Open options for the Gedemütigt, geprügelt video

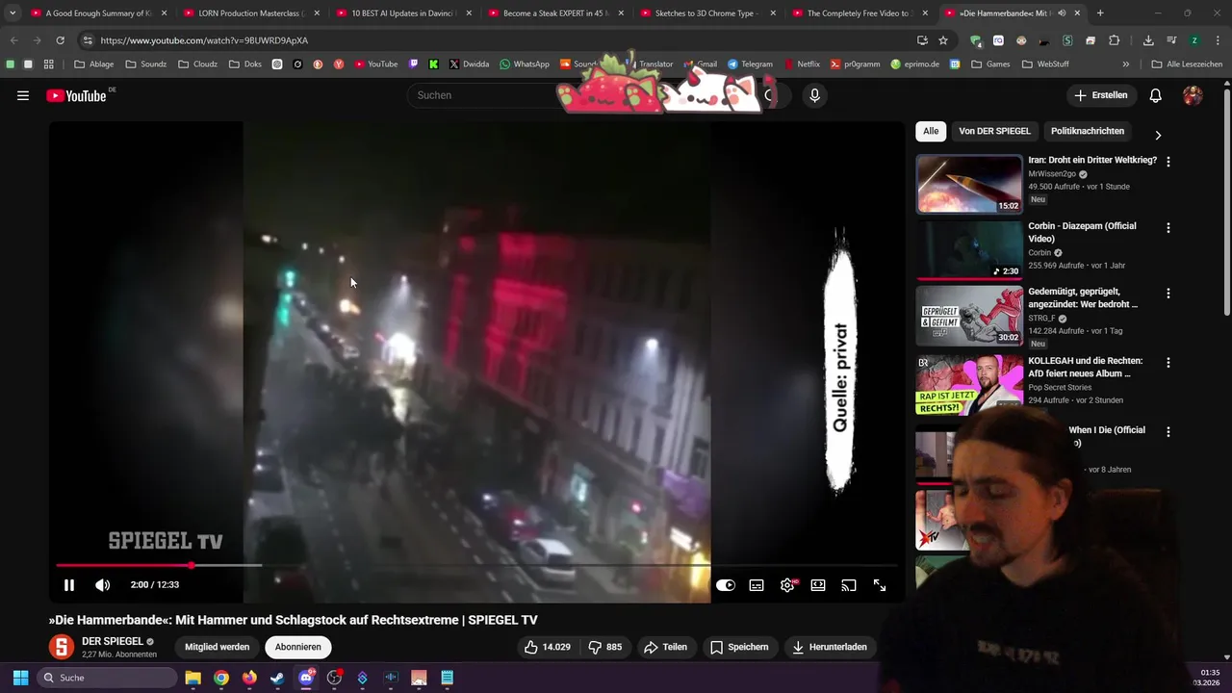pyautogui.click(x=1168, y=294)
